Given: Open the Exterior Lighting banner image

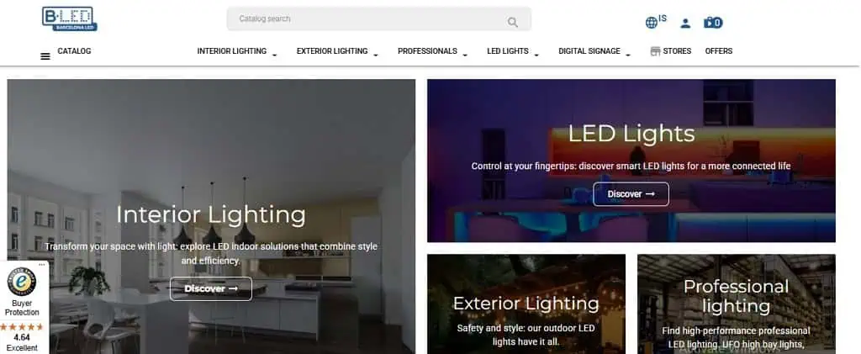Looking at the screenshot, I should [x=526, y=304].
